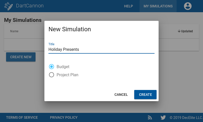Viewport: 203px width, 122px height.
Task: Open the PRIVACY POLICY link
Action: point(64,117)
